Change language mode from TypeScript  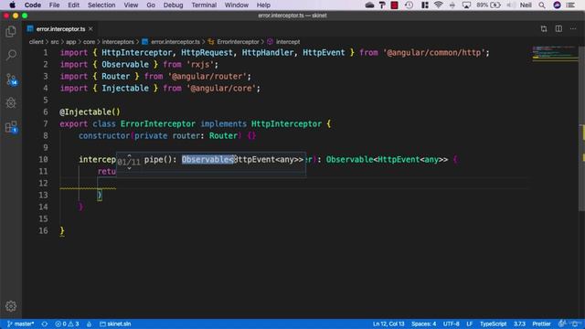pyautogui.click(x=494, y=324)
